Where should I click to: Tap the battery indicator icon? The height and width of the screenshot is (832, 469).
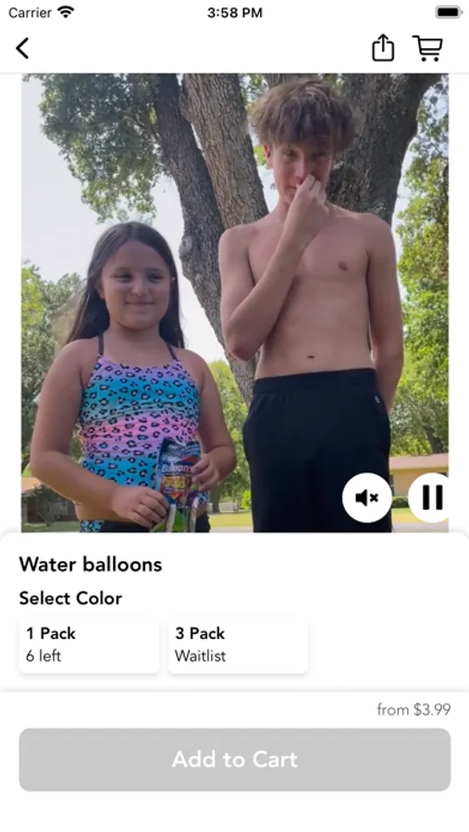coord(449,12)
